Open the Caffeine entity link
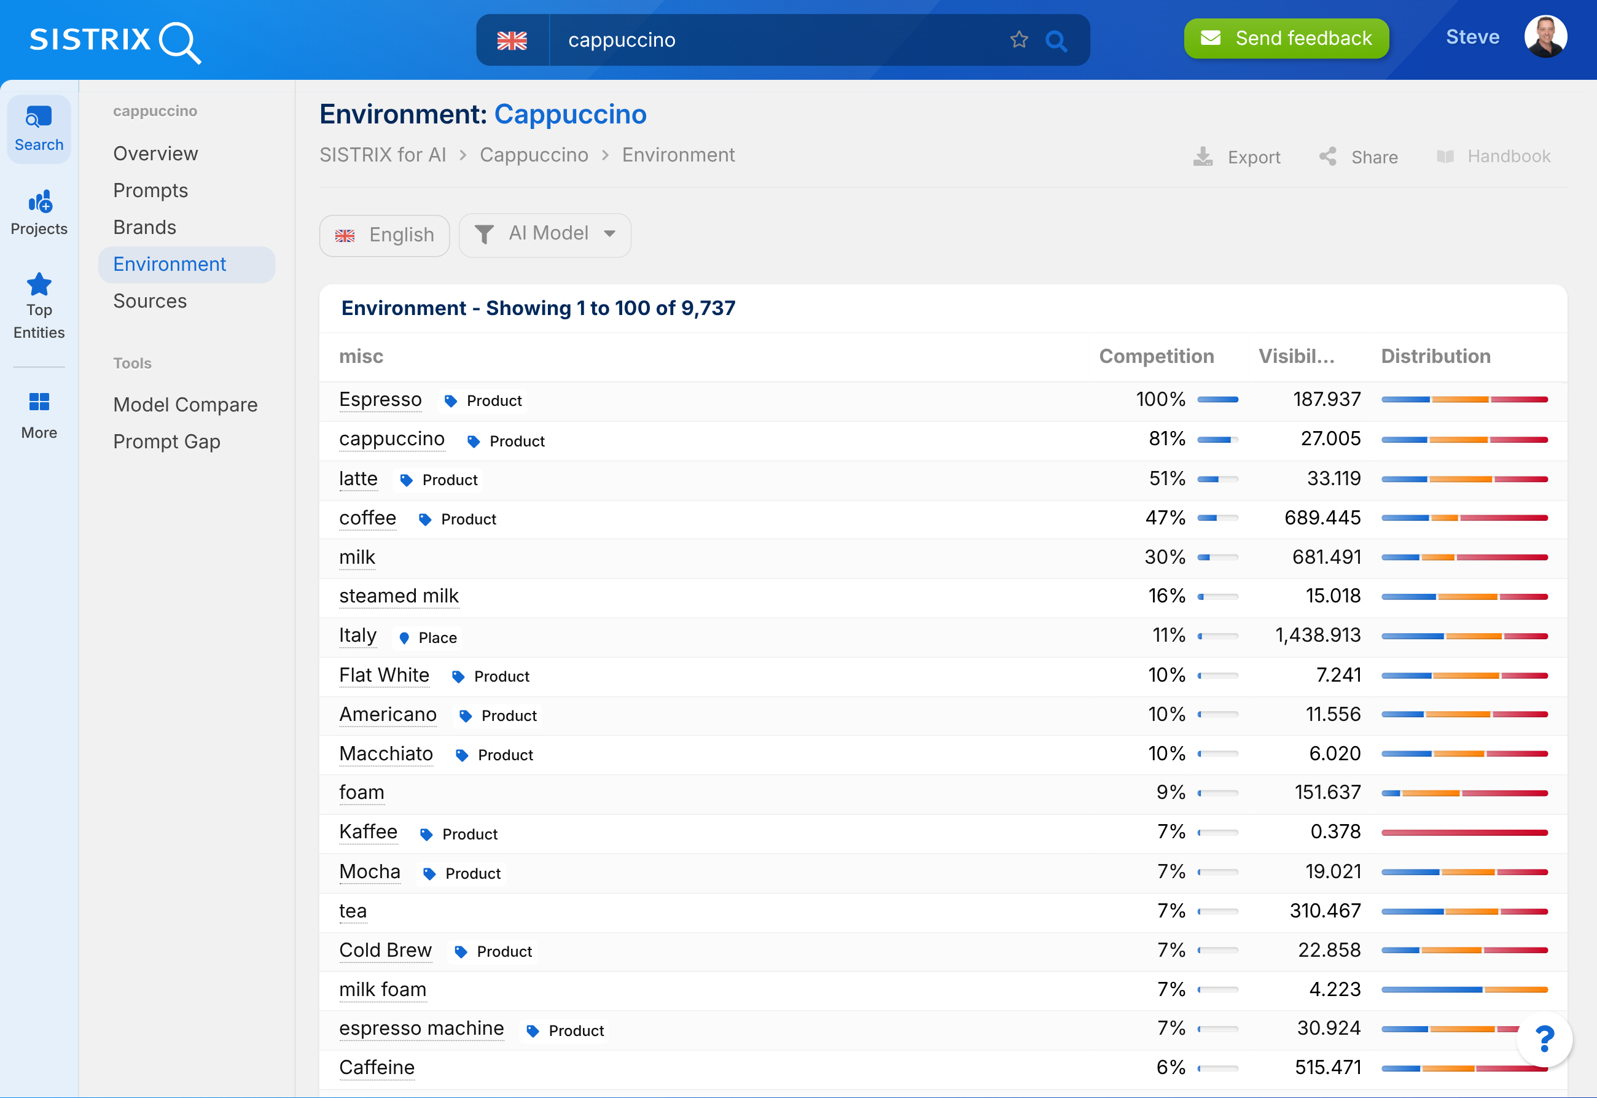 (x=377, y=1068)
